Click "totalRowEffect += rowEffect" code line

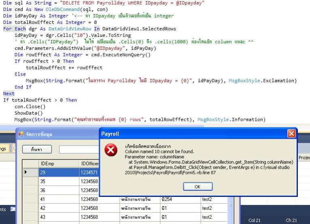click(64, 68)
